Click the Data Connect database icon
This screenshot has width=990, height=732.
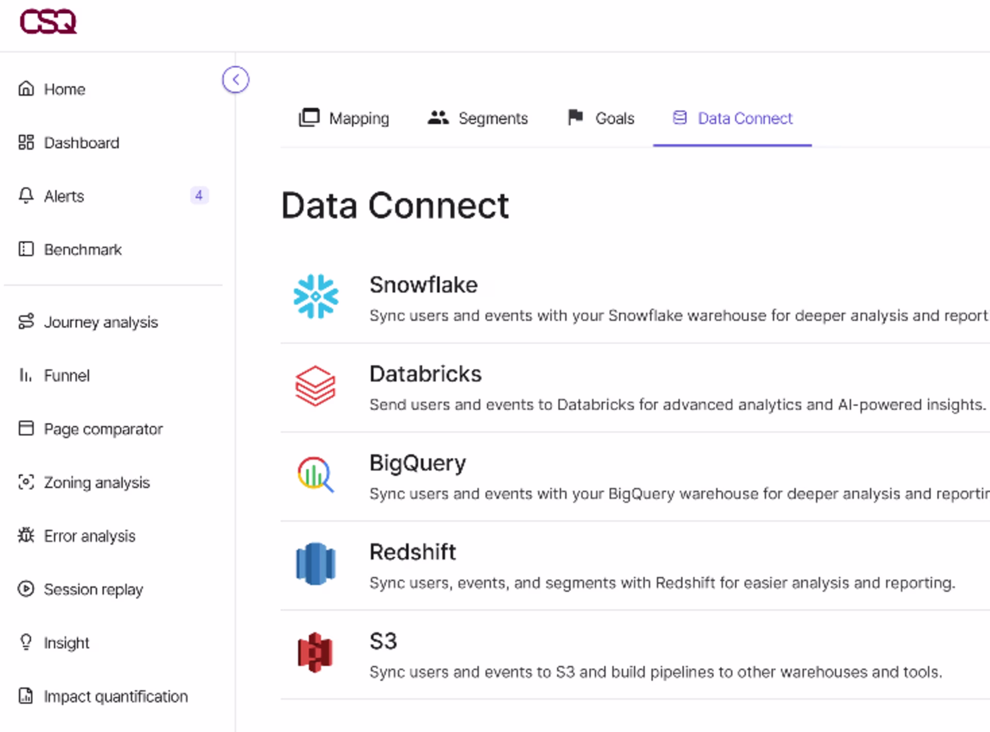(x=680, y=118)
